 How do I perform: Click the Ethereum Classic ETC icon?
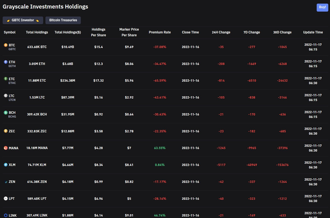(x=6, y=79)
